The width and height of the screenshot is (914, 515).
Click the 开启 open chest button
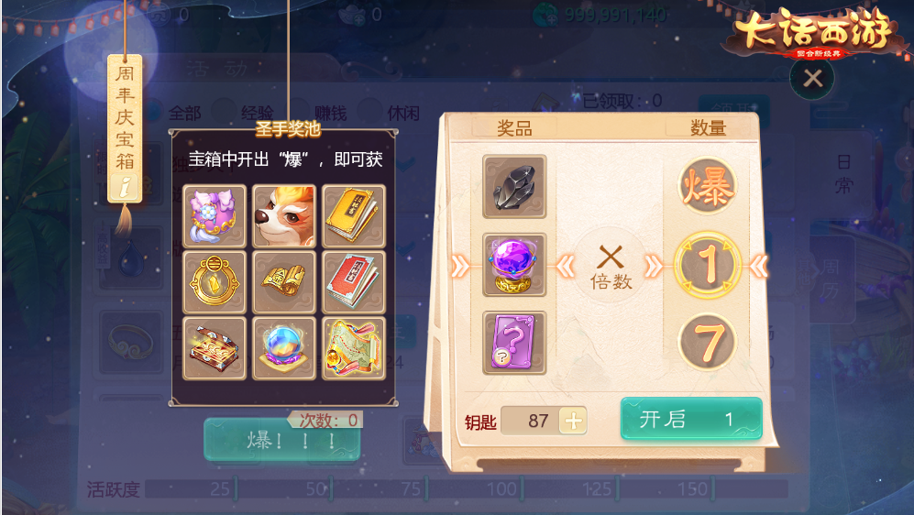(691, 418)
